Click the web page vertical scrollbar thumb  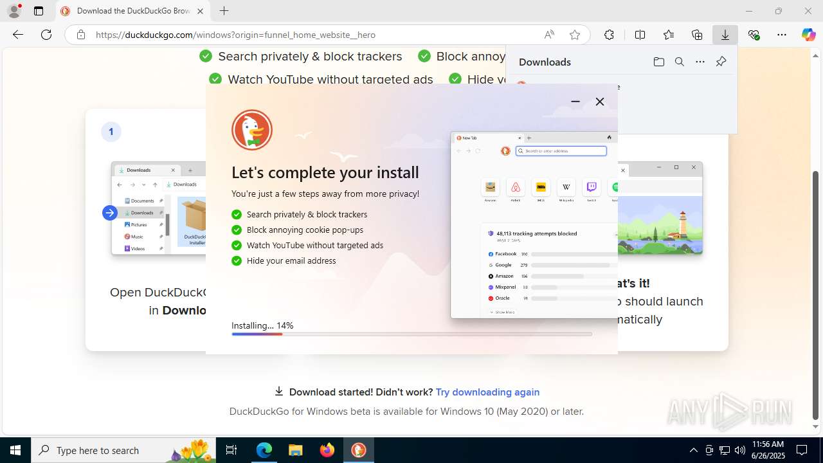(815, 295)
